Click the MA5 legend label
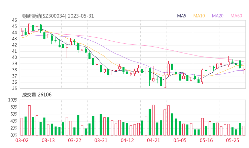Screen dimensions: 249x148 point(181,16)
